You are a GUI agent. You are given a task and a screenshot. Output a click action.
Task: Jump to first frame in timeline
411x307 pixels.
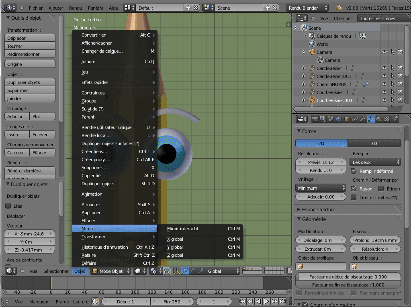pyautogui.click(x=242, y=301)
